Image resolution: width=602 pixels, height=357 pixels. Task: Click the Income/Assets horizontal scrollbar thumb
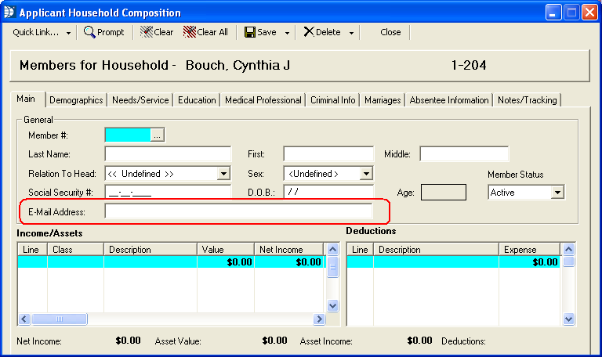pyautogui.click(x=53, y=319)
